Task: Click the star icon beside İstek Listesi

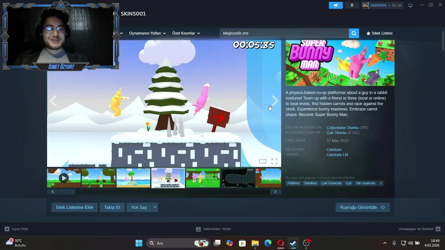Action: click(x=369, y=33)
